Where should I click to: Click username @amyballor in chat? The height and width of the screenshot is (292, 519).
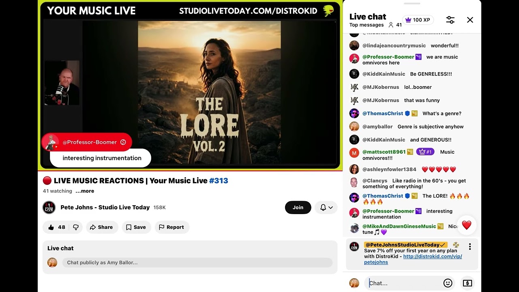pyautogui.click(x=377, y=127)
